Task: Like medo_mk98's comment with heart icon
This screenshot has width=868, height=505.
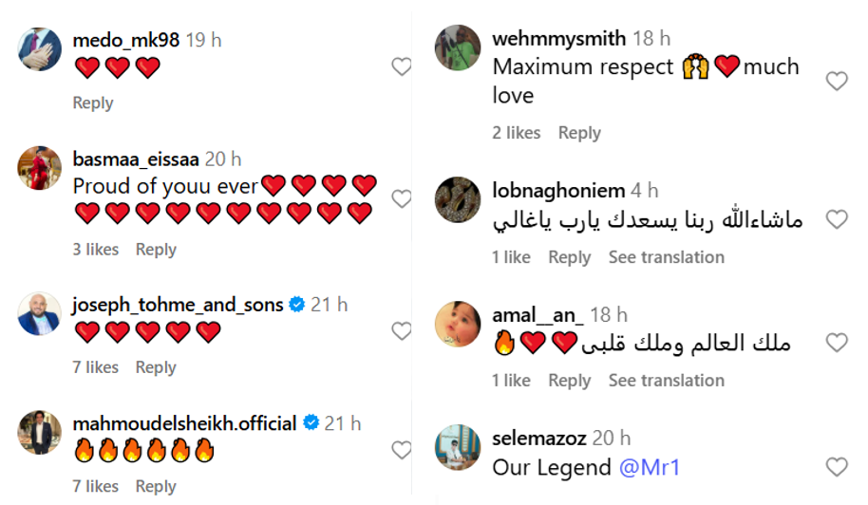Action: coord(402,66)
